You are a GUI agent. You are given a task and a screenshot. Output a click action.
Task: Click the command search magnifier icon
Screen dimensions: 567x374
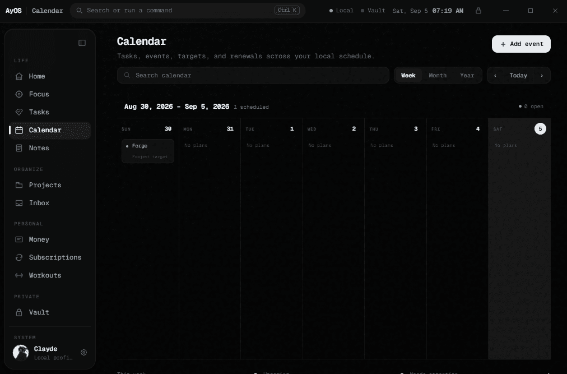click(79, 11)
